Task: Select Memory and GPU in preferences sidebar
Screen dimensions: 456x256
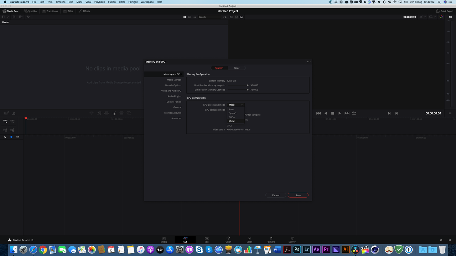Action: pos(164,74)
